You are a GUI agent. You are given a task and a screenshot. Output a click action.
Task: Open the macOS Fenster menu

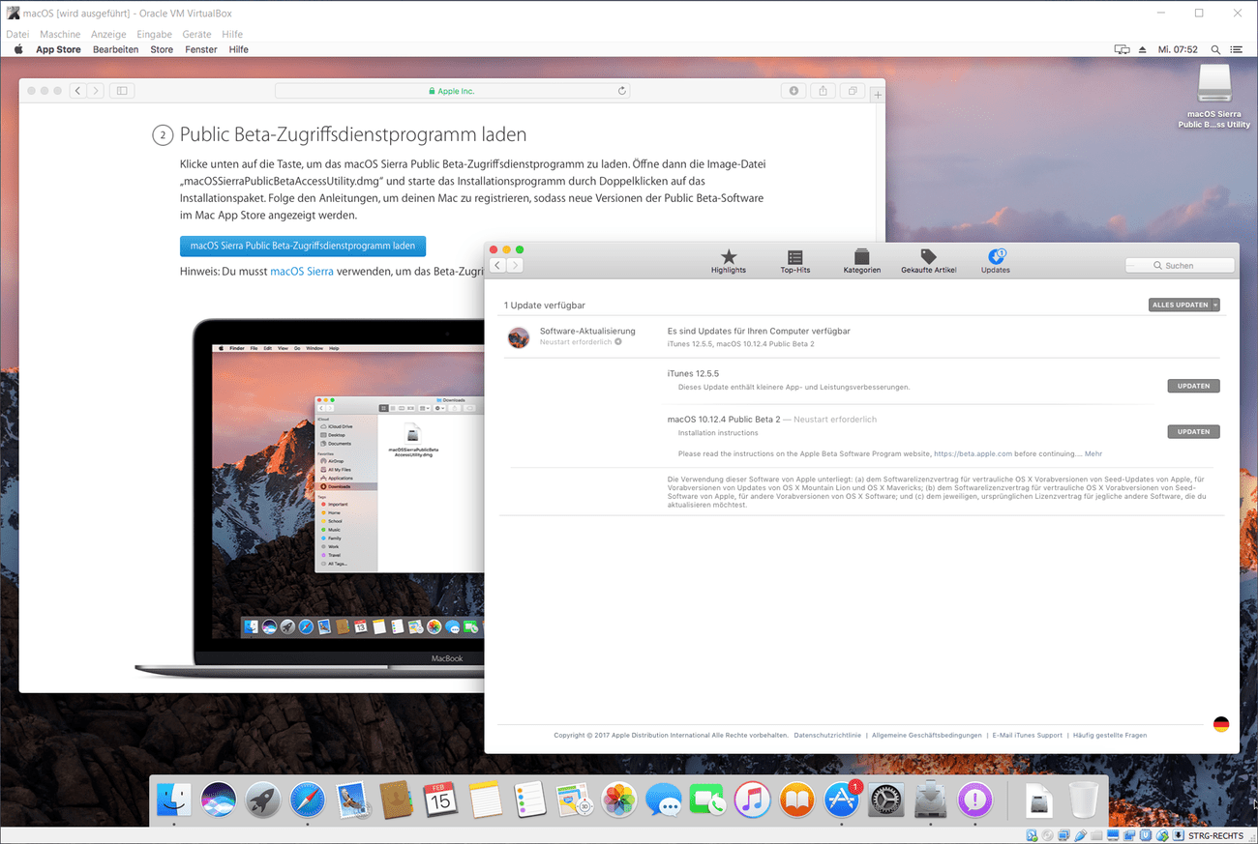[201, 49]
